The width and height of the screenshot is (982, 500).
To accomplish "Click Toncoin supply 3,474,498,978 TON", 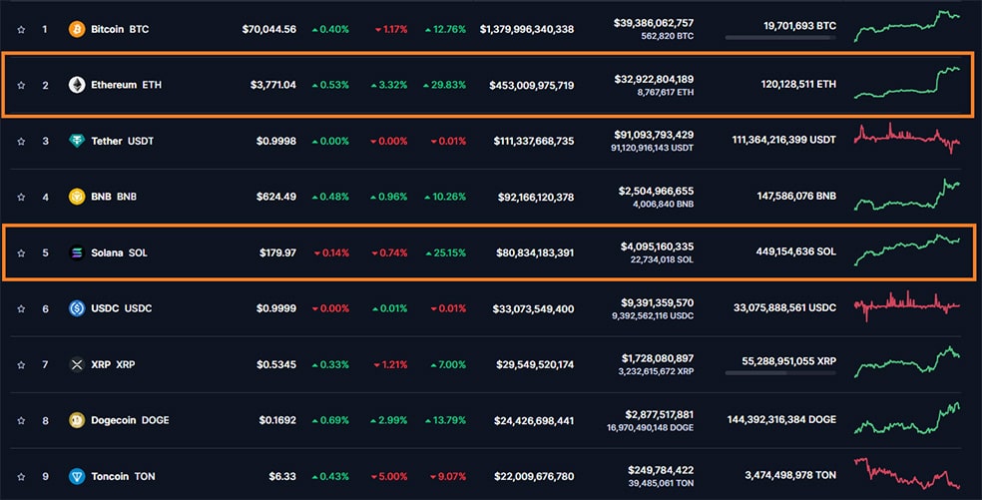I will coord(790,476).
